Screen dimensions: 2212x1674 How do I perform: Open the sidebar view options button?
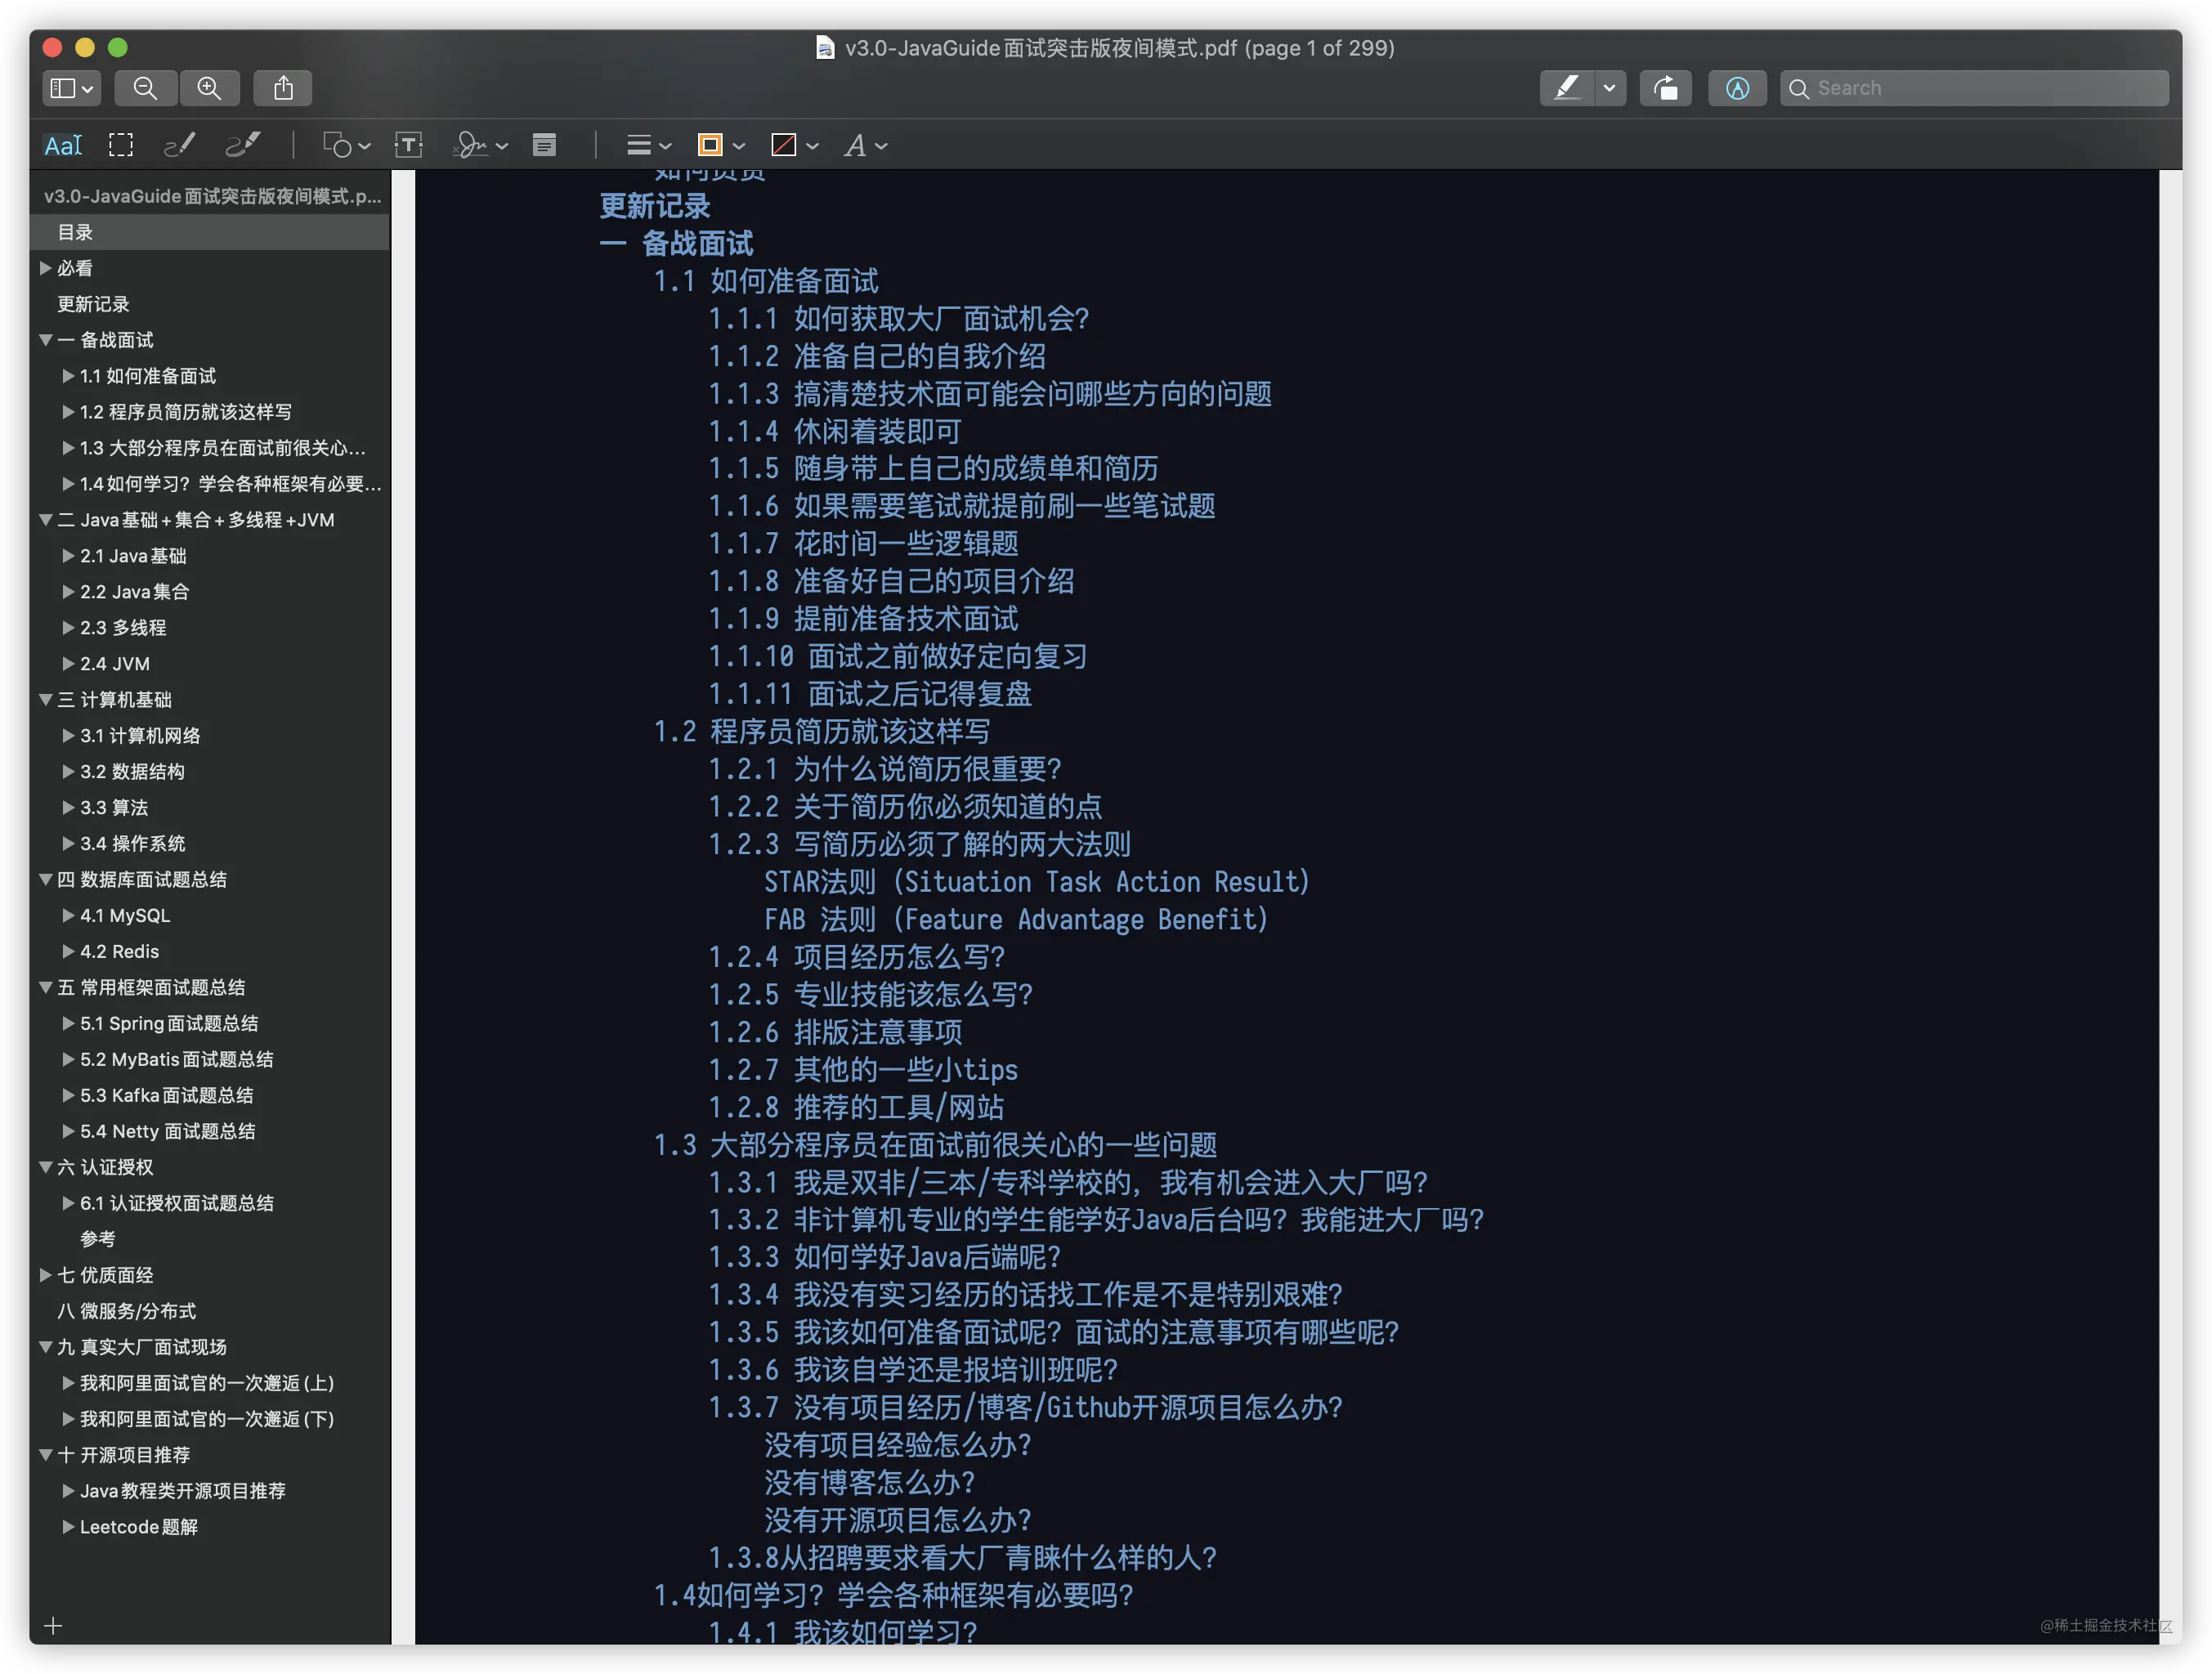[x=71, y=88]
